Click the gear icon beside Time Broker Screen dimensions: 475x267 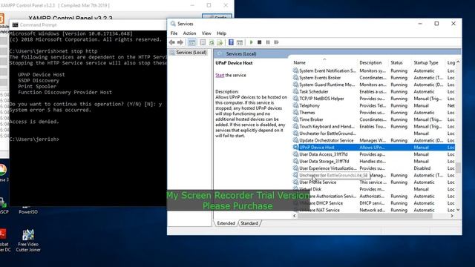(x=295, y=119)
